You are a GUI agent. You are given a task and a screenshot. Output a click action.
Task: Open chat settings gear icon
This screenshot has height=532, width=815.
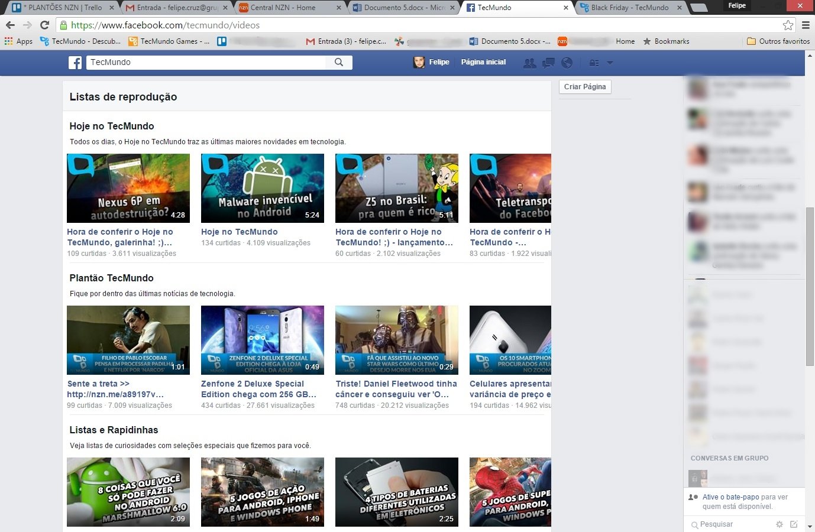click(x=780, y=524)
